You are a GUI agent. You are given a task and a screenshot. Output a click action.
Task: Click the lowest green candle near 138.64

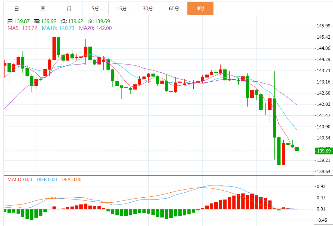pos(279,151)
